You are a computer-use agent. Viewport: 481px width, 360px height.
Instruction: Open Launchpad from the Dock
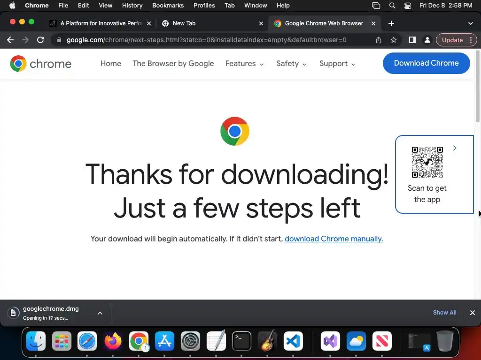coord(62,341)
